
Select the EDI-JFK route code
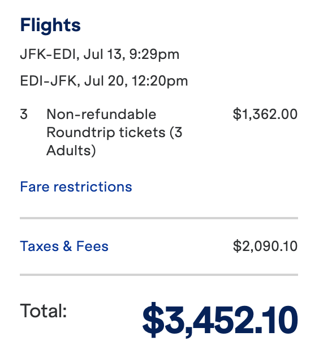point(48,81)
